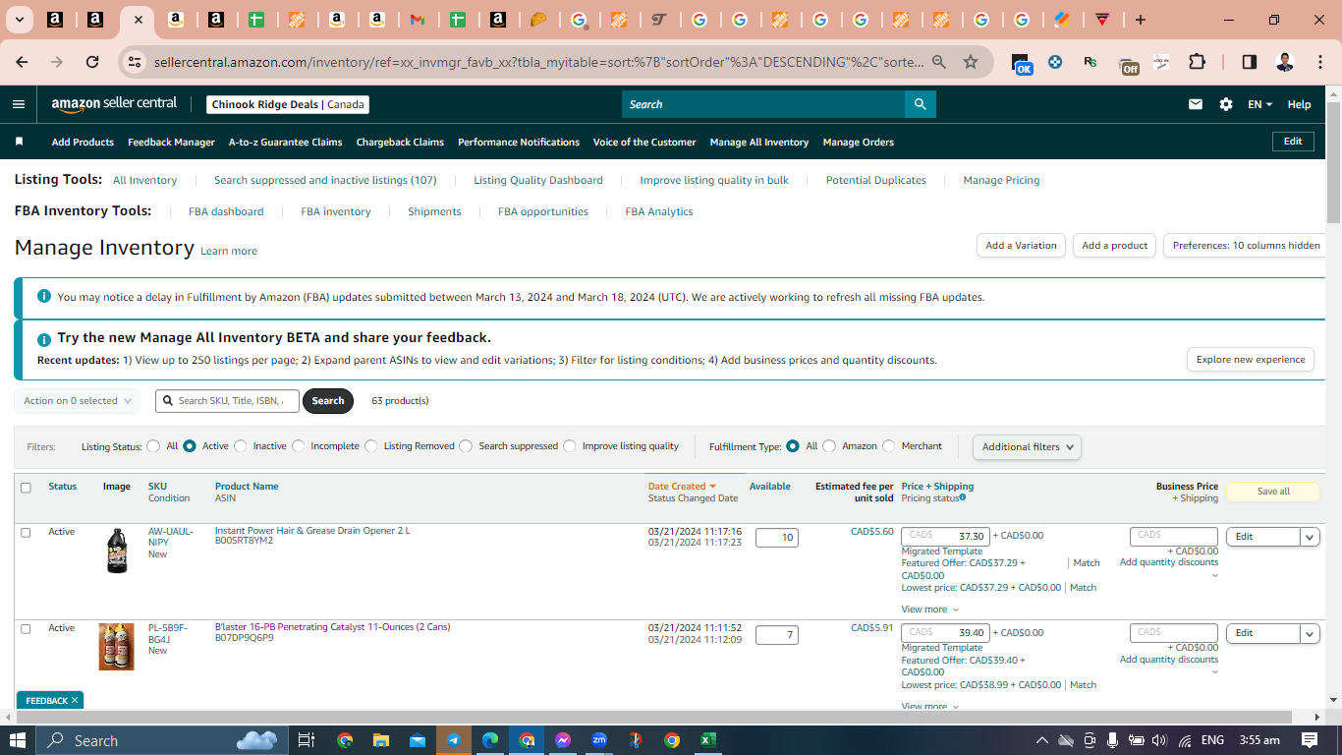
Task: Open the Feedback Manager menu item
Action: [x=171, y=143]
